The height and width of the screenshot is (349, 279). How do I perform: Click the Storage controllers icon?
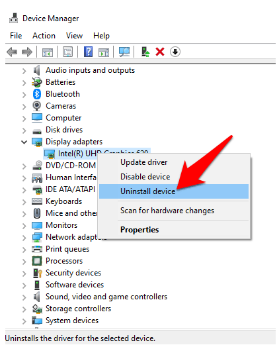[x=37, y=309]
